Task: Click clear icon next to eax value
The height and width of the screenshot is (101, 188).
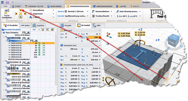Action: (79, 56)
